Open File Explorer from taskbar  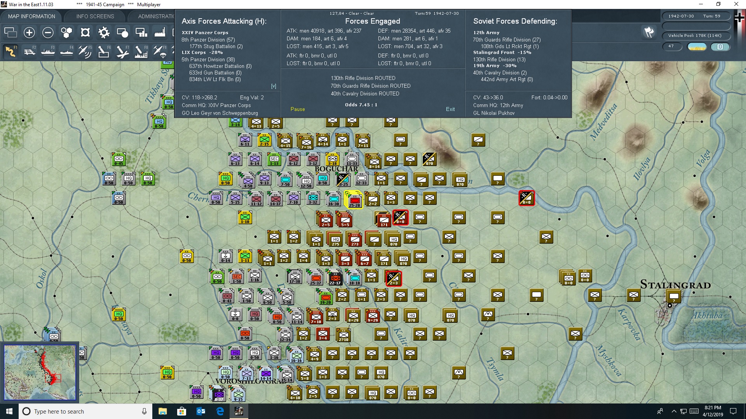coord(162,411)
